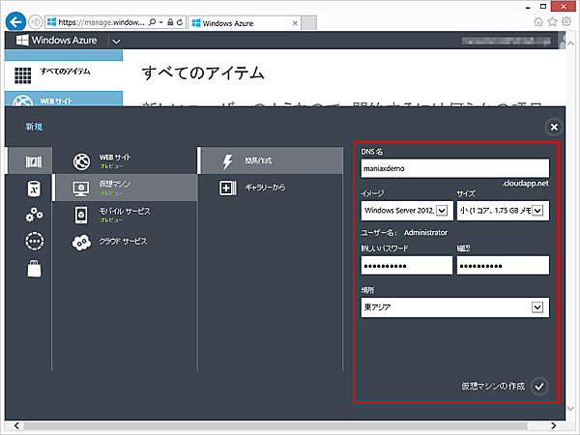Screen dimensions: 580x435
Task: Click the browser back arrow button
Action: 15,19
